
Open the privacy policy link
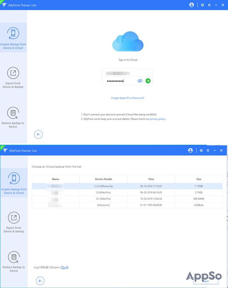pyautogui.click(x=158, y=119)
